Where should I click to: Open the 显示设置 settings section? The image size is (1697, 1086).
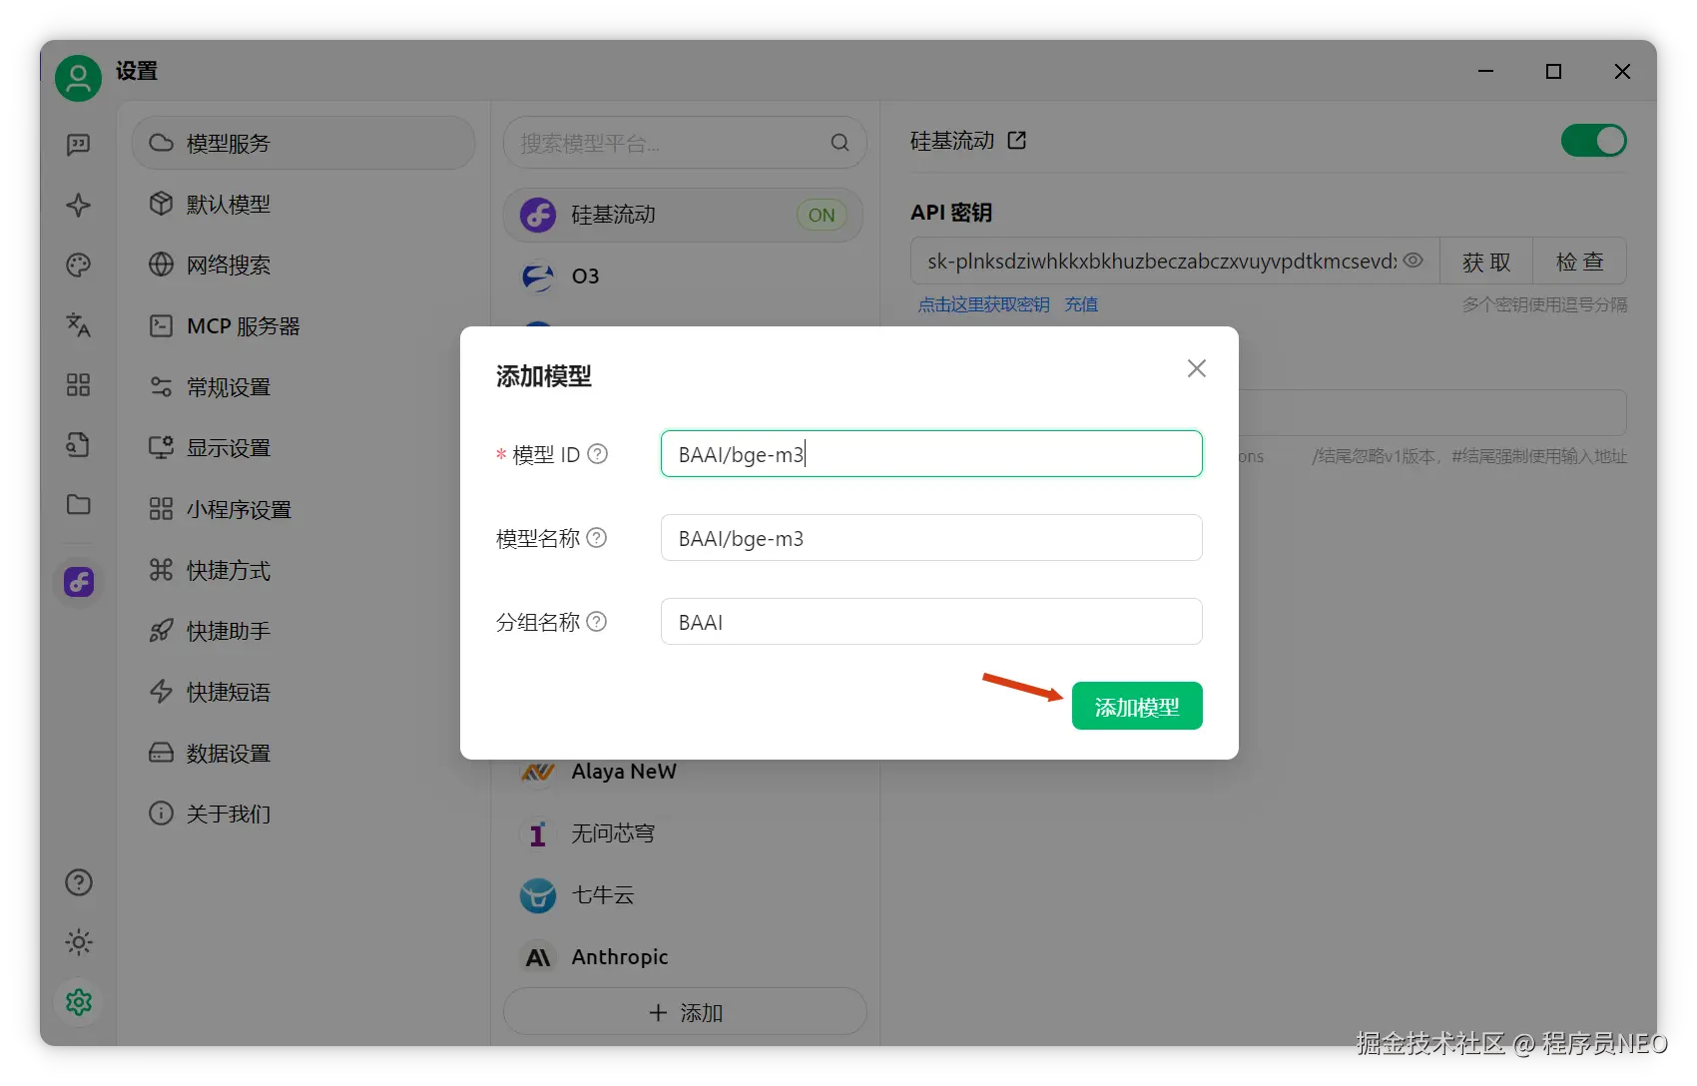[x=303, y=447]
